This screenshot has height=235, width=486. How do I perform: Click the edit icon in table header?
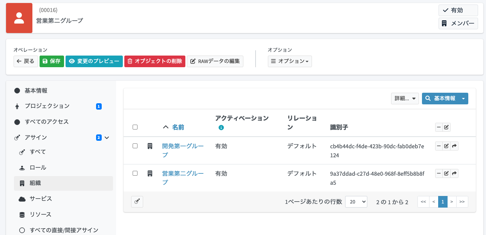(x=446, y=127)
